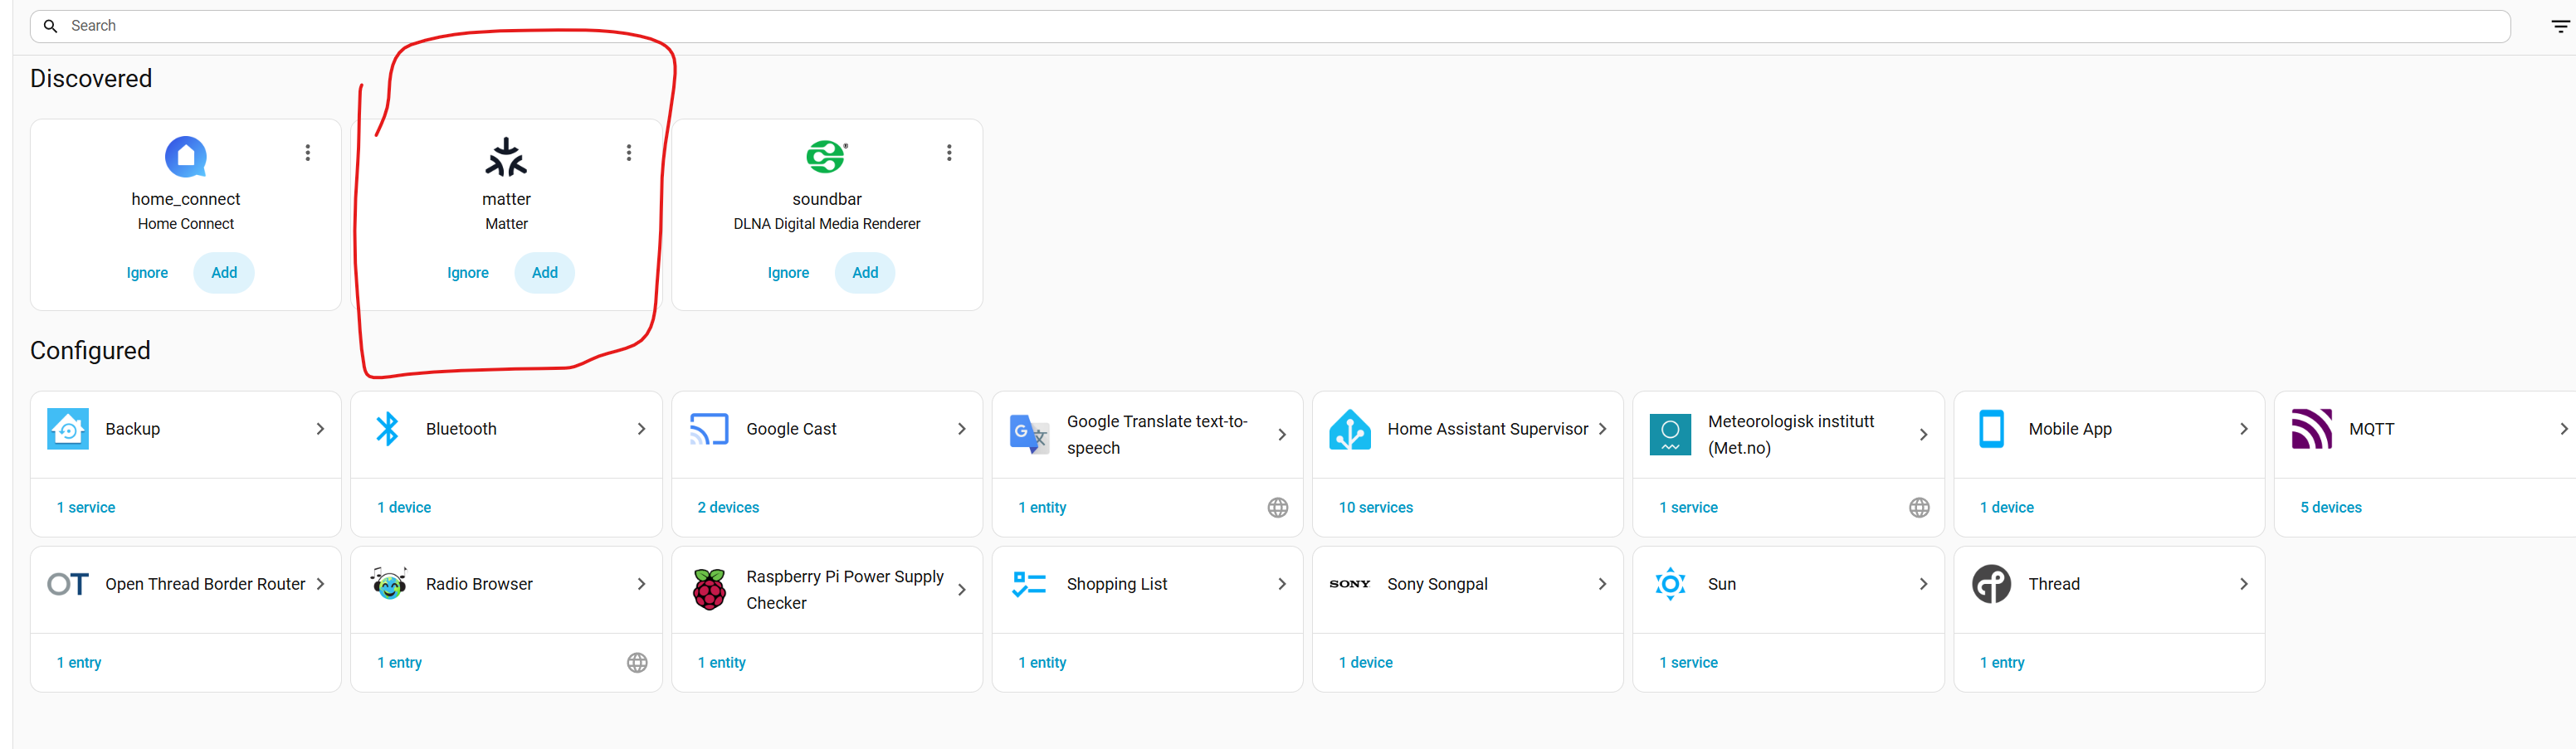Click the filter icon beside the search bar
2576x749 pixels.
[x=2560, y=27]
